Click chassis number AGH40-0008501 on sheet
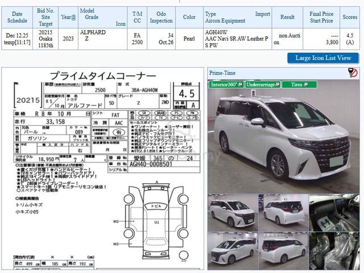Image resolution: width=364 pixels, height=273 pixels. point(151,164)
